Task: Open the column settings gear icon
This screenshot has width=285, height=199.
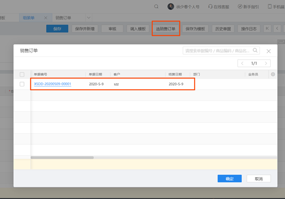Action: click(x=273, y=74)
